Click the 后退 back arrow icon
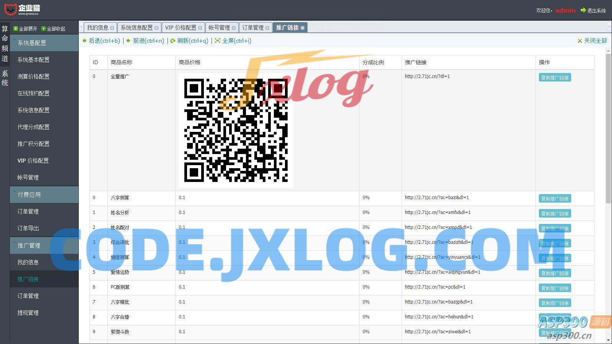The image size is (612, 344). [85, 41]
